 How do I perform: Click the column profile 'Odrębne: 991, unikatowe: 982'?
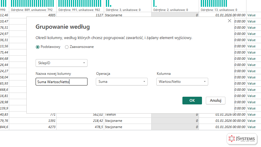pyautogui.click(x=79, y=10)
